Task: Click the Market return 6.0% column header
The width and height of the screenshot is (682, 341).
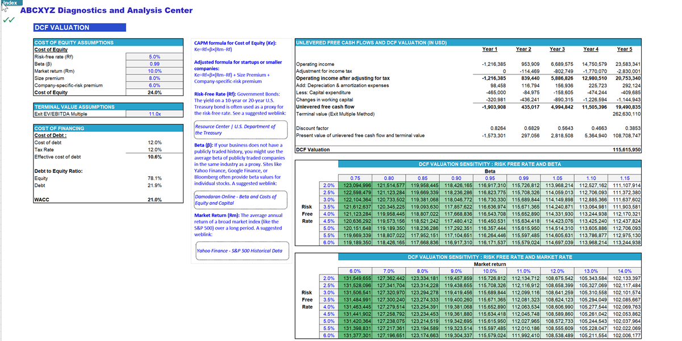Action: (x=355, y=271)
